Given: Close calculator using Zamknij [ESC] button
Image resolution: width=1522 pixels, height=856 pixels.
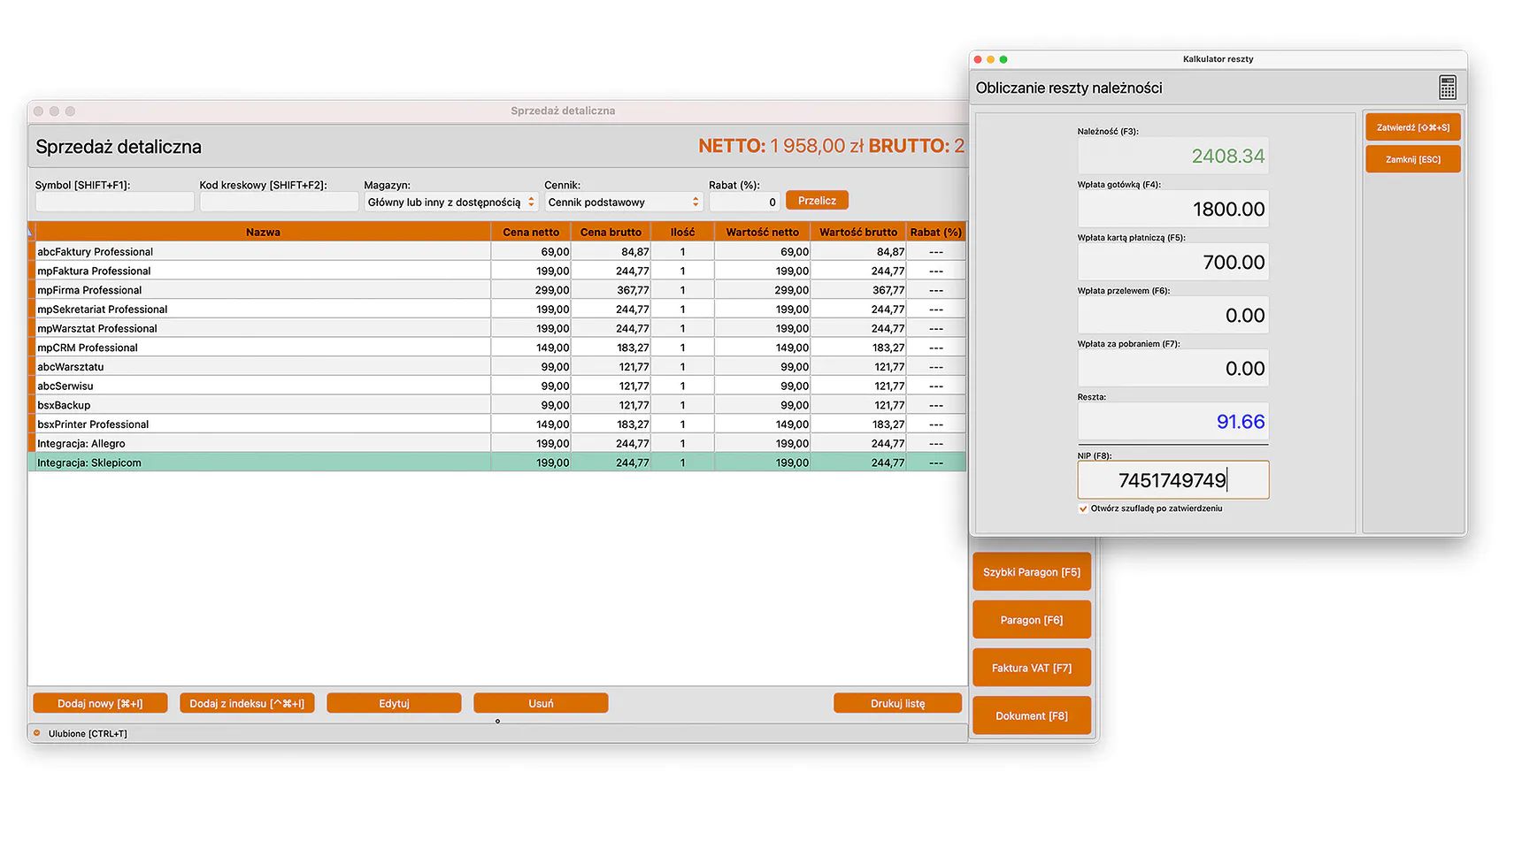Looking at the screenshot, I should pos(1412,159).
